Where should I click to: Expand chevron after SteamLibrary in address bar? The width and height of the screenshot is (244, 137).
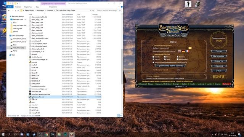[35, 11]
